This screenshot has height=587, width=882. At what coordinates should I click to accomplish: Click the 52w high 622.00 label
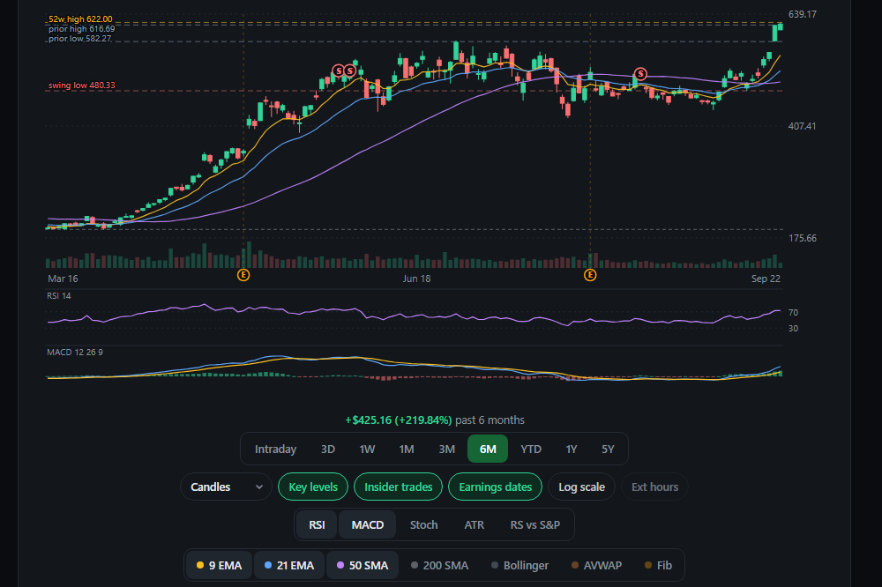coord(80,19)
